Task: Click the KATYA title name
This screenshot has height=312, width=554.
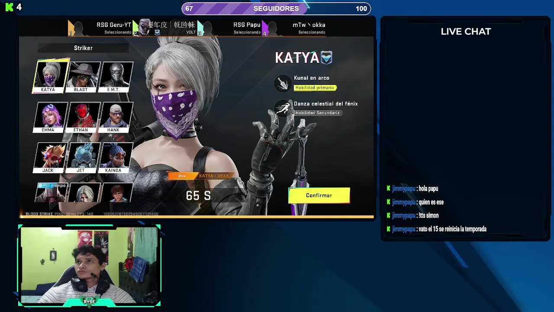Action: [x=297, y=58]
